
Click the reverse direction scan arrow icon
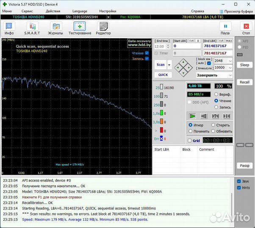[x=204, y=116]
